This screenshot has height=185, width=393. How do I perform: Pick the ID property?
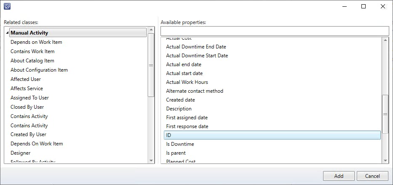point(169,135)
